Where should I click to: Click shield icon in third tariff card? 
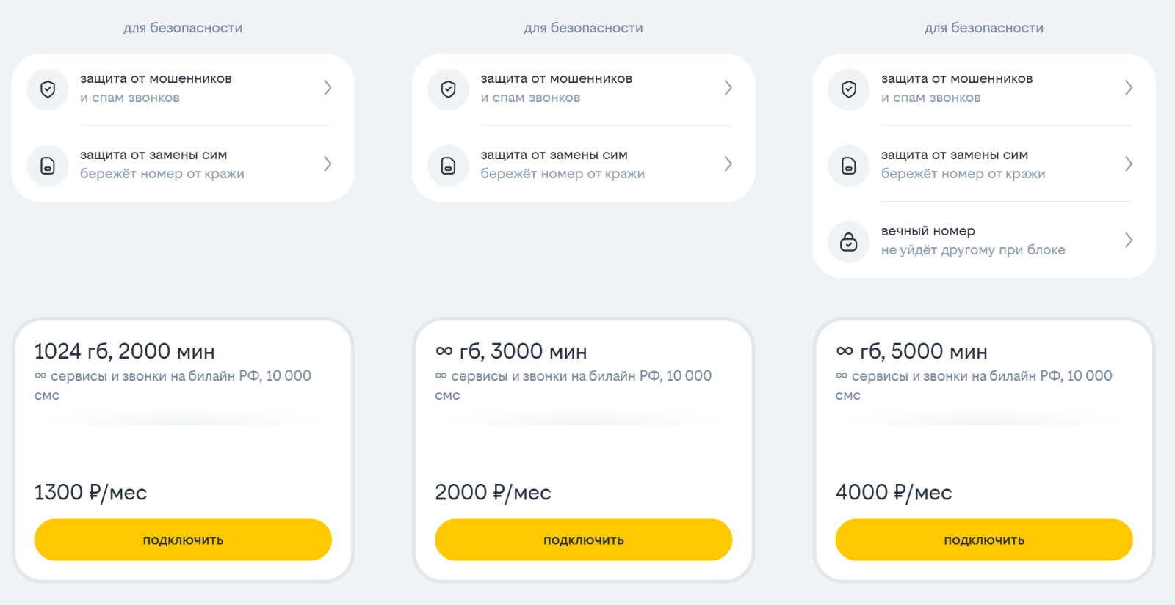coord(849,89)
